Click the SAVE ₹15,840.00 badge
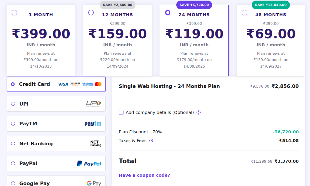The width and height of the screenshot is (310, 186). pos(271,5)
